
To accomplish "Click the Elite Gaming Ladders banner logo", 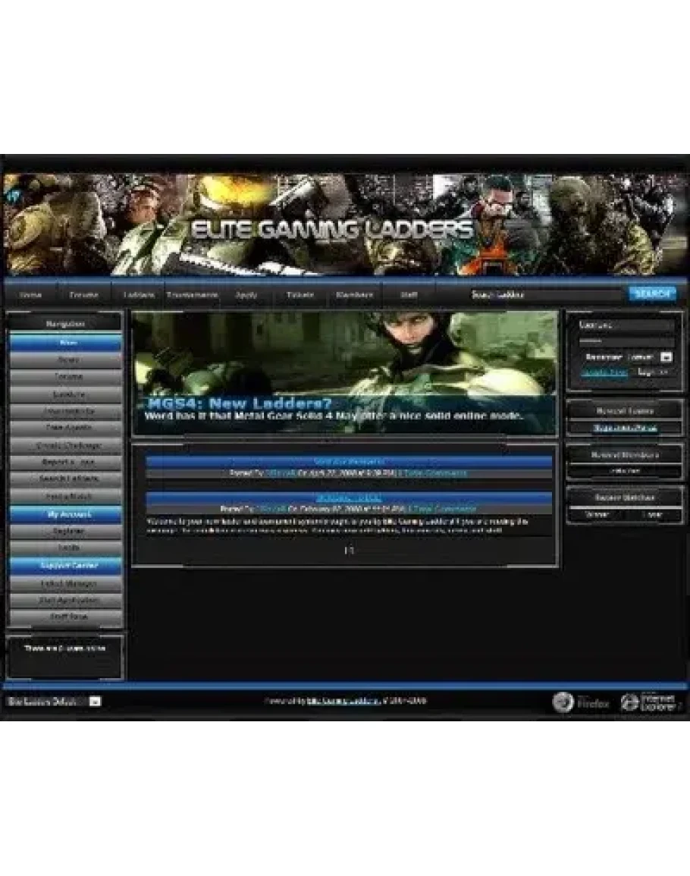I will (331, 229).
